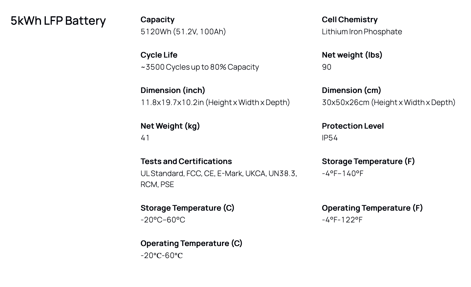Click the Net weight (lbs) label
This screenshot has width=471, height=287.
click(x=352, y=55)
